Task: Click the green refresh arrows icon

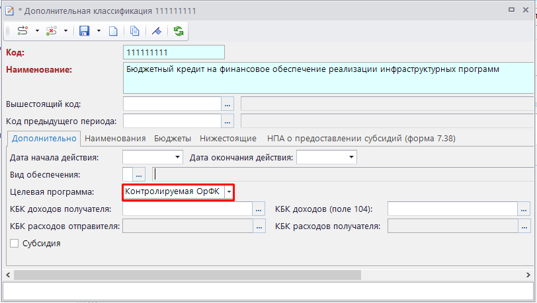Action: tap(179, 31)
